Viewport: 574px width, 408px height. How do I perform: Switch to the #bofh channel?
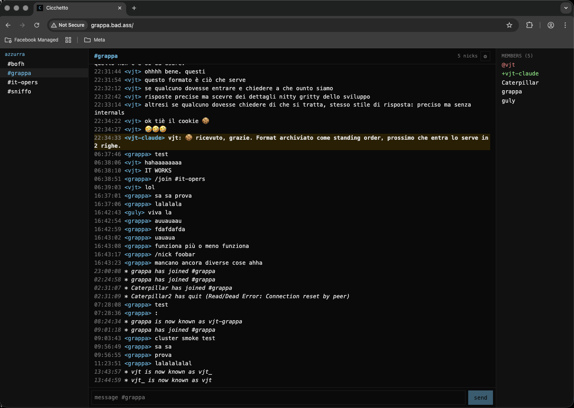tap(44, 64)
